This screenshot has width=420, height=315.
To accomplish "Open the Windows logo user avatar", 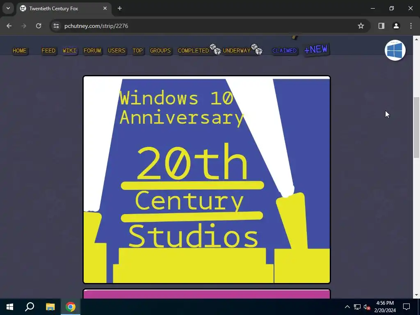I will (x=395, y=50).
